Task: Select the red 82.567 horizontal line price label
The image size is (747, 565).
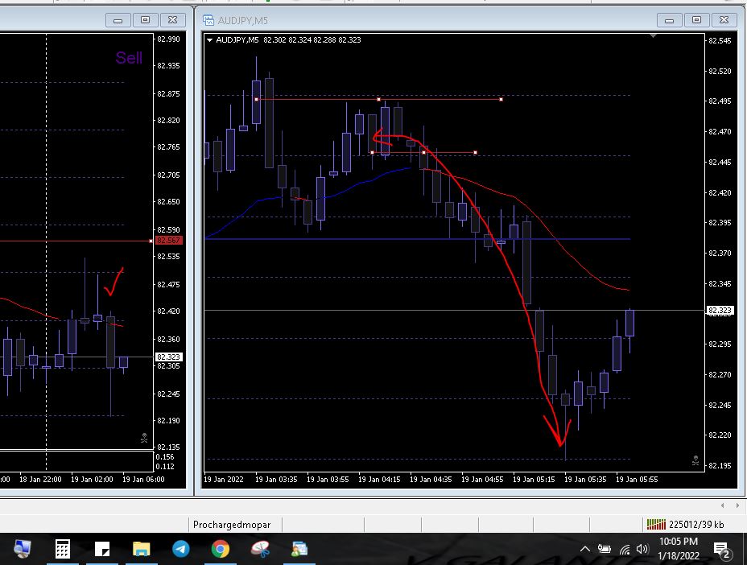Action: [169, 241]
